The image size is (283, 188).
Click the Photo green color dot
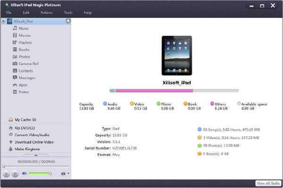pos(158,103)
